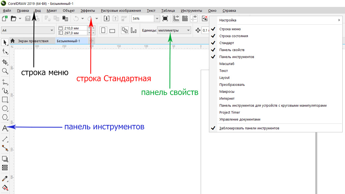345x194 pixels.
Task: Enable the 'Макросы' toolbar entry
Action: click(x=227, y=92)
